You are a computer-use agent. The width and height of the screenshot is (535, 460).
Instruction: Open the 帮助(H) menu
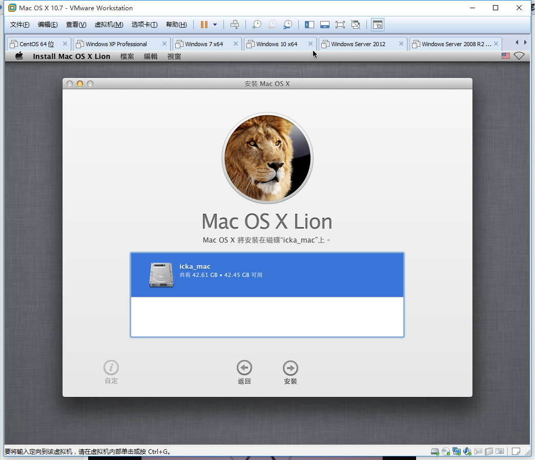click(176, 25)
